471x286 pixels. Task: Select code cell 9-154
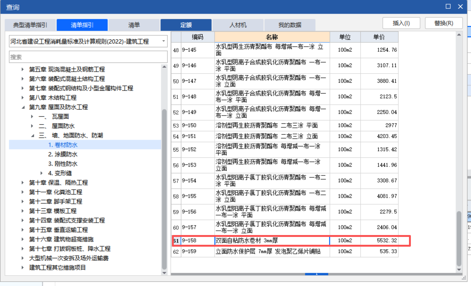(198, 181)
